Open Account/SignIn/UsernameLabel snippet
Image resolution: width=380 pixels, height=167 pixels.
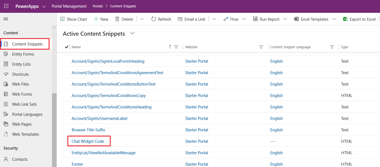tap(99, 119)
